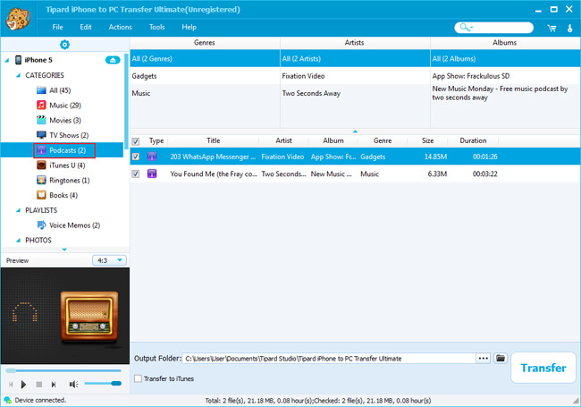Click the register key icon in the title bar
The height and width of the screenshot is (407, 581).
pos(570,28)
